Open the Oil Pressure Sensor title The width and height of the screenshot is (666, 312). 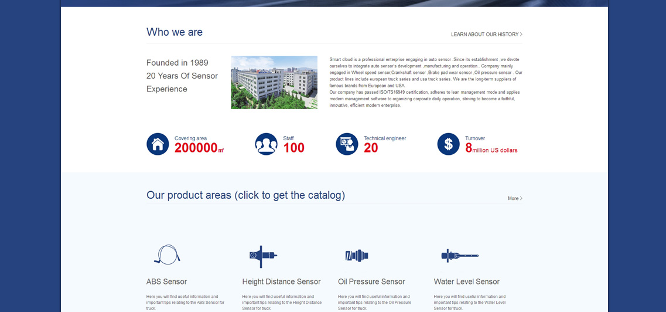(371, 282)
